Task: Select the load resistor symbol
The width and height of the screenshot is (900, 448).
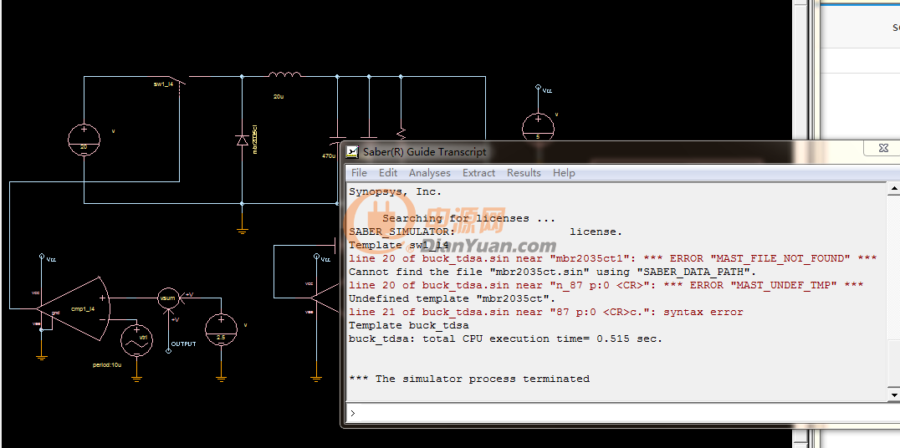Action: click(x=401, y=133)
